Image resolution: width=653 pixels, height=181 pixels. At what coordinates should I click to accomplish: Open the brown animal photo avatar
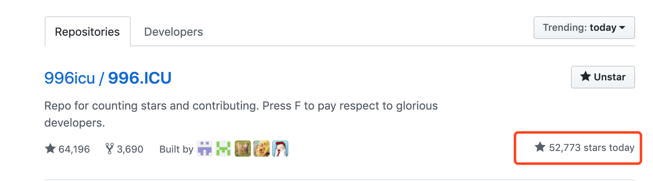tap(242, 149)
